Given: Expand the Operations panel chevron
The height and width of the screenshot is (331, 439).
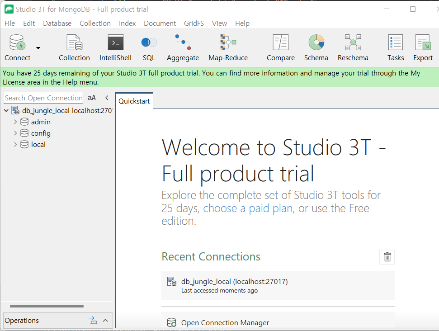Looking at the screenshot, I should click(x=105, y=320).
